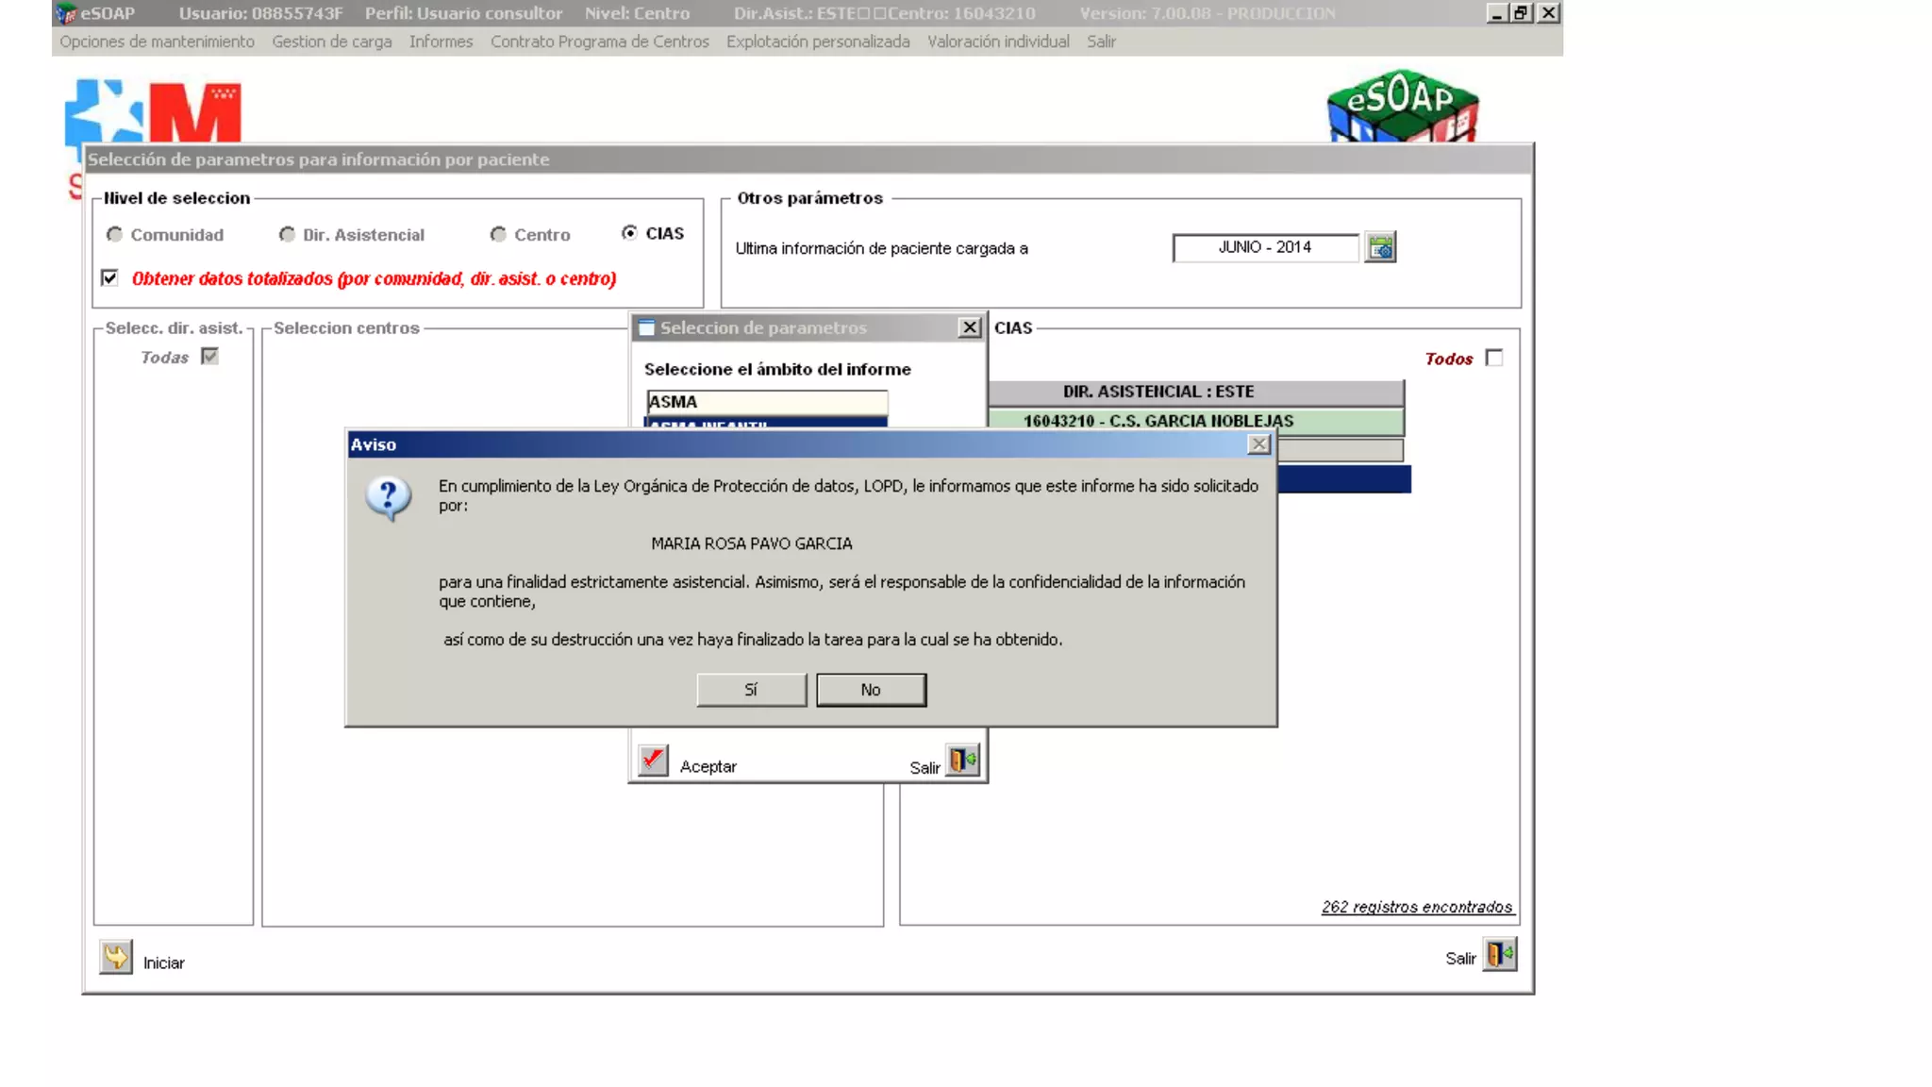Check the Todos checkbox in the CIAS panel
The image size is (1932, 1087).
1493,358
